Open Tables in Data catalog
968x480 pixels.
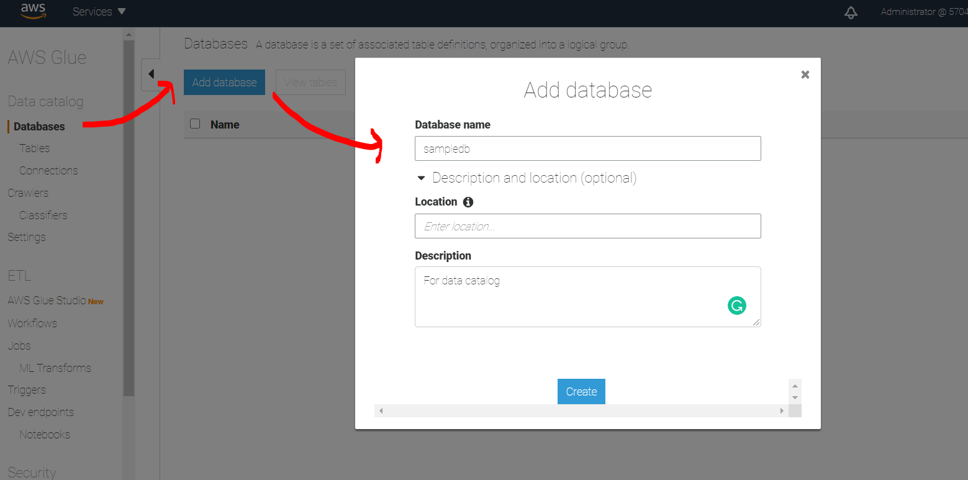coord(34,148)
